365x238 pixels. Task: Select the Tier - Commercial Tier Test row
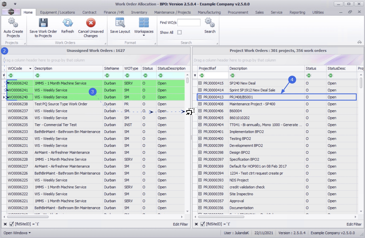tap(93, 125)
